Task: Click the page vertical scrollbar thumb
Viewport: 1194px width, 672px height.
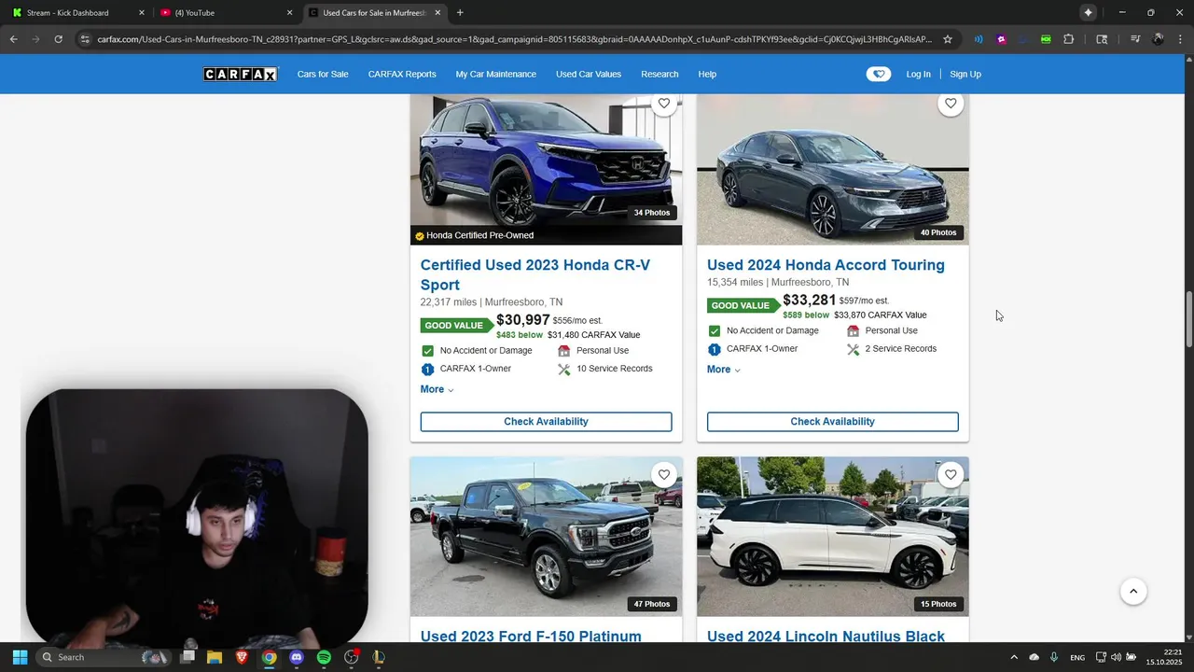Action: click(1188, 320)
